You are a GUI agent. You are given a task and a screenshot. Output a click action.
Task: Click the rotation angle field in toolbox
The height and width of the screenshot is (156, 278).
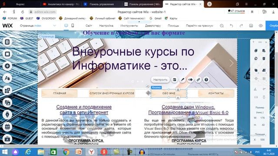tap(264, 89)
